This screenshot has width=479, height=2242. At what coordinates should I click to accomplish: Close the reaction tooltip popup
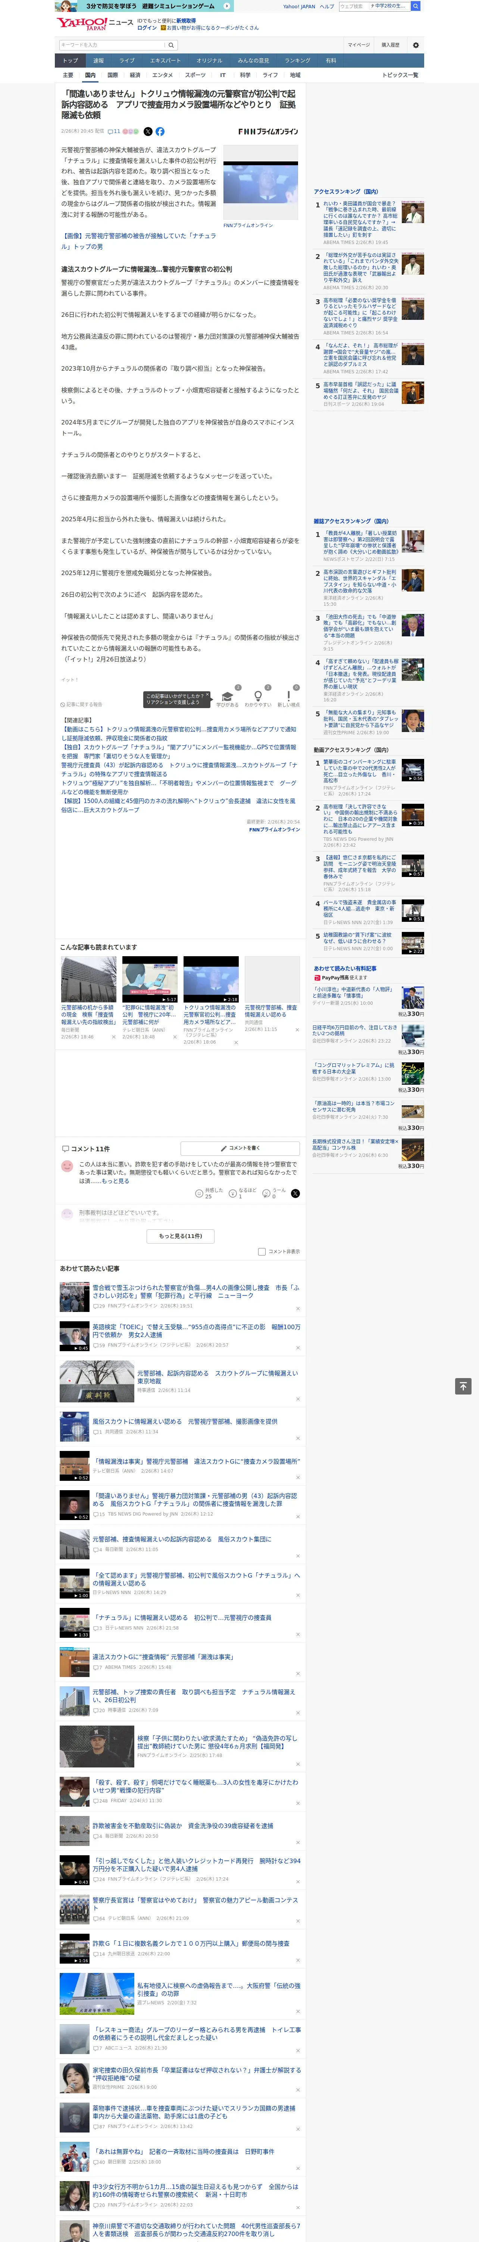(x=208, y=695)
